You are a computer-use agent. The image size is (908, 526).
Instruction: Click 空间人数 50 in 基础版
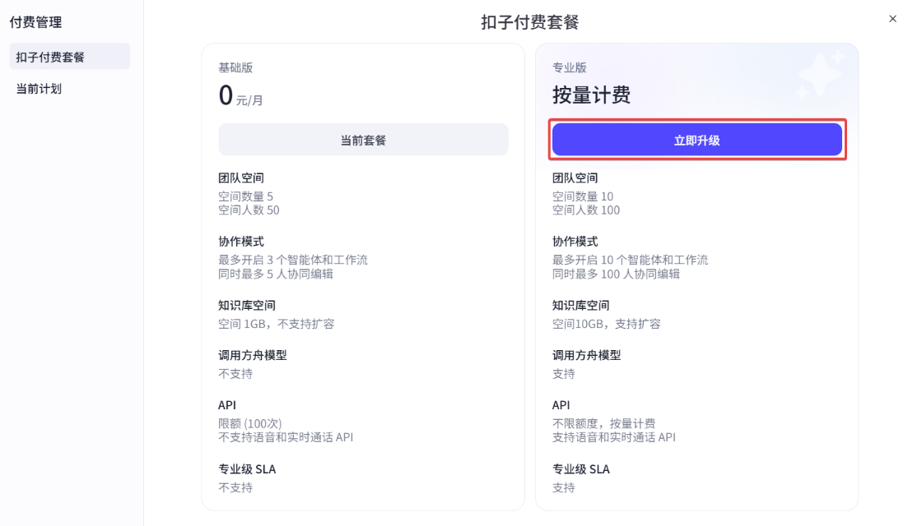click(249, 210)
